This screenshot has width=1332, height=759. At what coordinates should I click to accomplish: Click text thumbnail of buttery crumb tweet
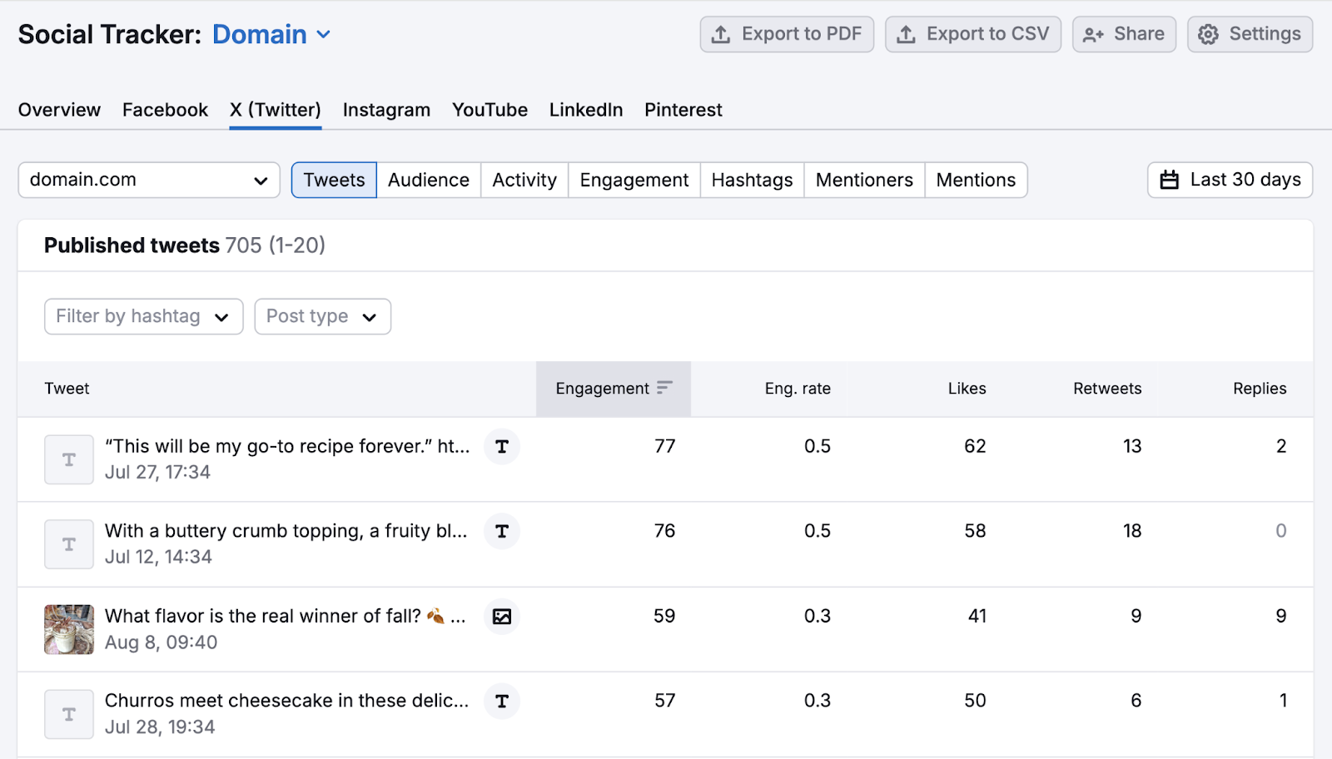coord(69,544)
